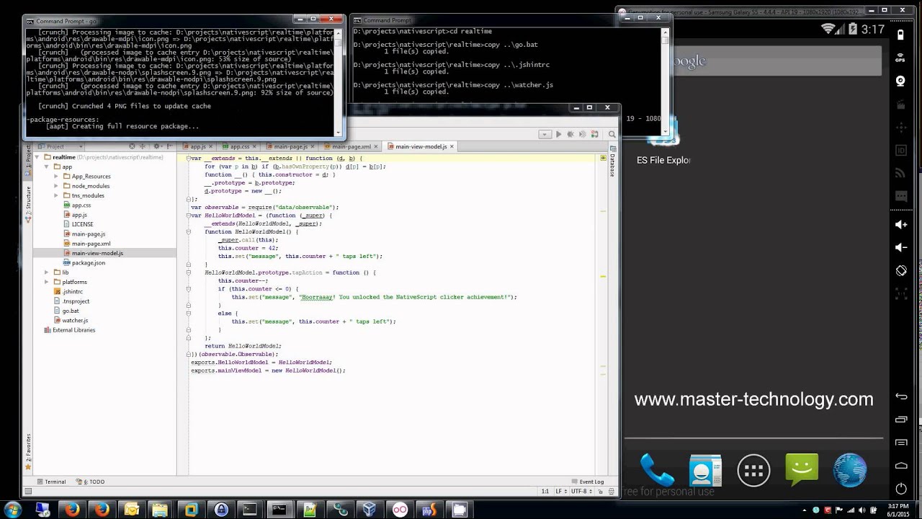The width and height of the screenshot is (922, 519).
Task: Open the TODO tool window
Action: tap(91, 482)
